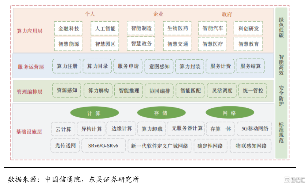
Task: Select the 服务结算 box
Action: point(250,66)
